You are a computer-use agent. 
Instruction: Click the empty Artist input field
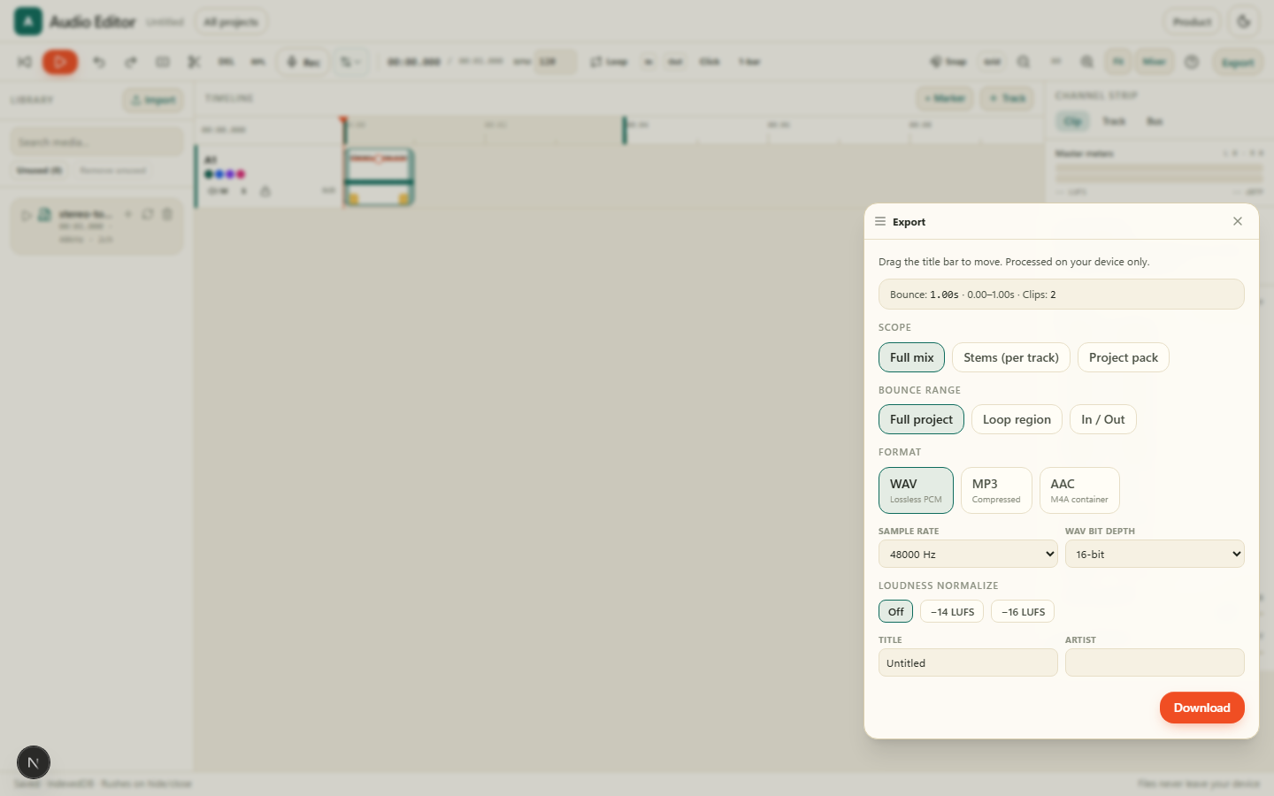click(x=1155, y=662)
